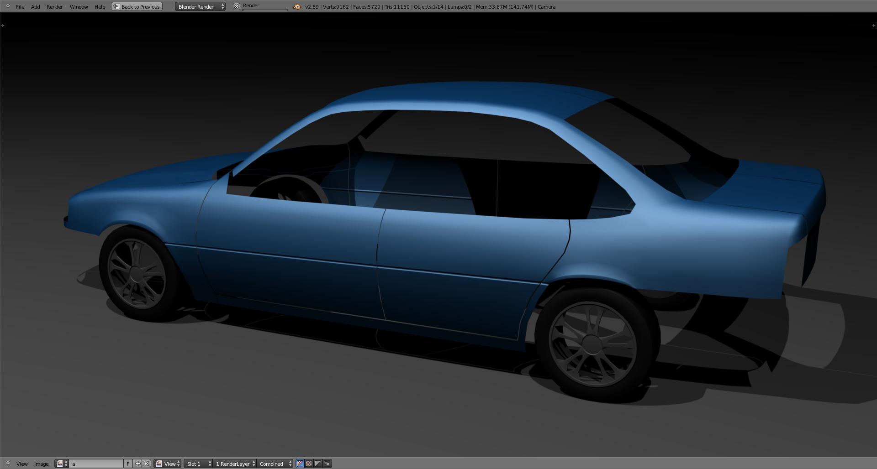The image size is (877, 469).
Task: Toggle Z-Buffer display button
Action: [327, 464]
